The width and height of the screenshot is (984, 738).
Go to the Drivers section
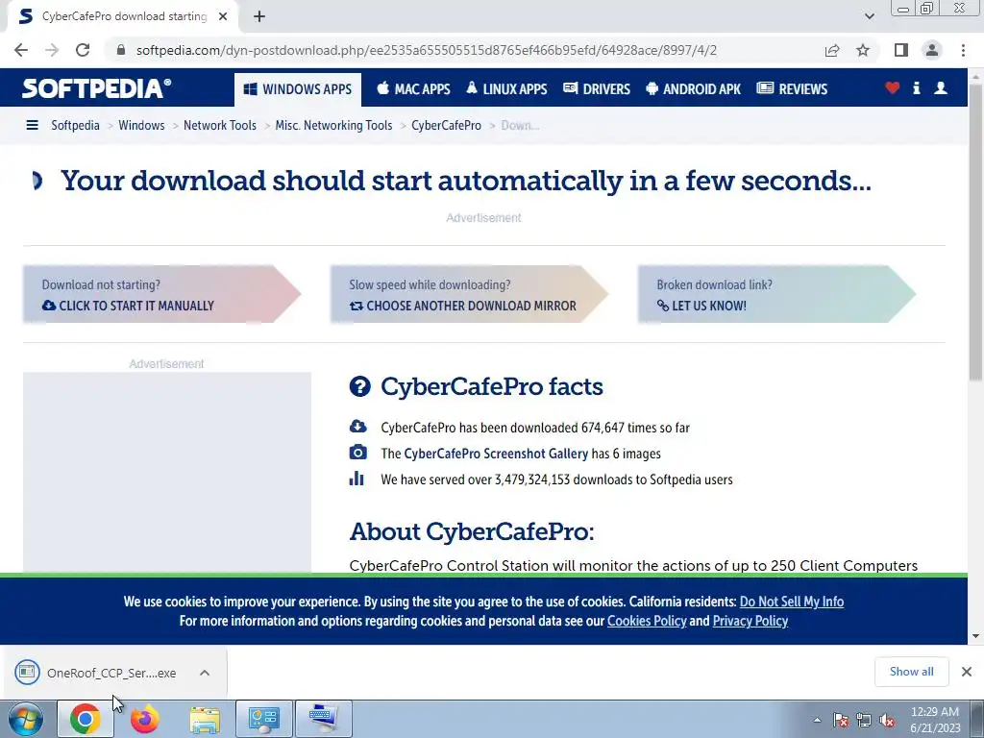[597, 89]
